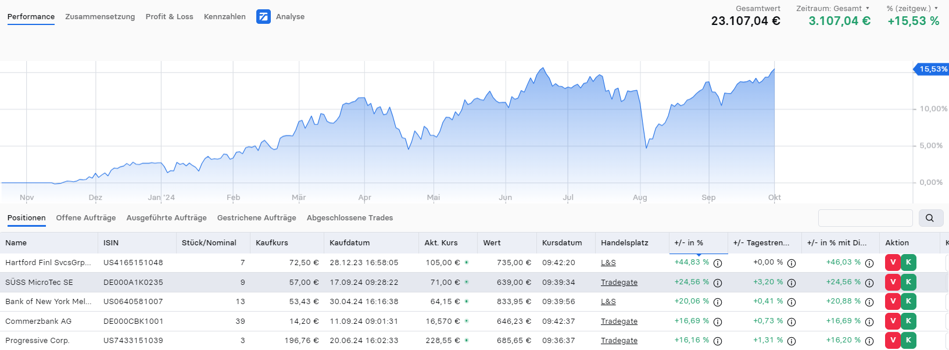
Task: Switch to the Performance tab
Action: click(x=31, y=17)
